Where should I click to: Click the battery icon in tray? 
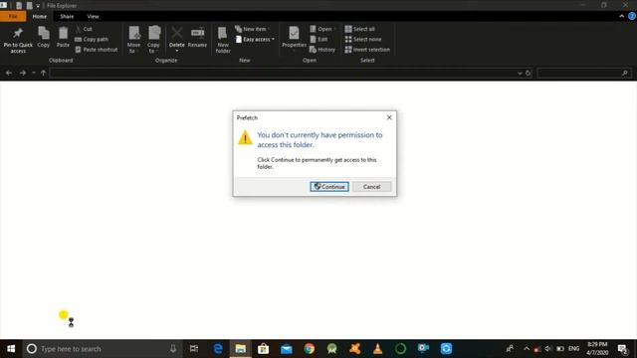pos(560,349)
